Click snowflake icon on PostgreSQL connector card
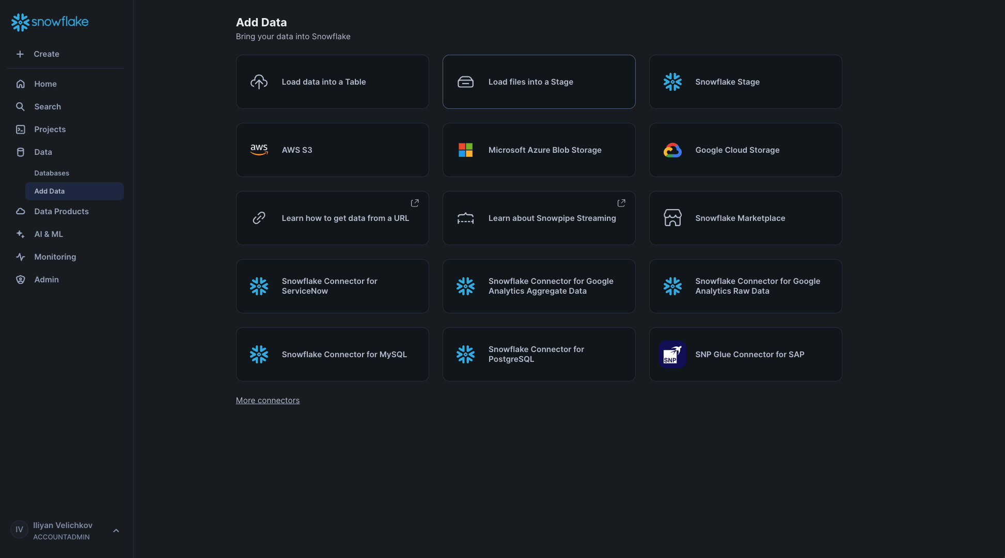Image resolution: width=1005 pixels, height=558 pixels. click(465, 355)
